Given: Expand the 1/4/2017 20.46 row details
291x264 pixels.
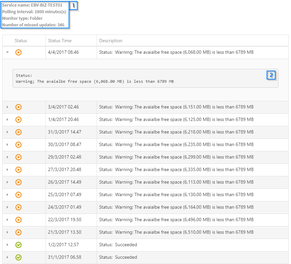Looking at the screenshot, I should tap(7, 120).
